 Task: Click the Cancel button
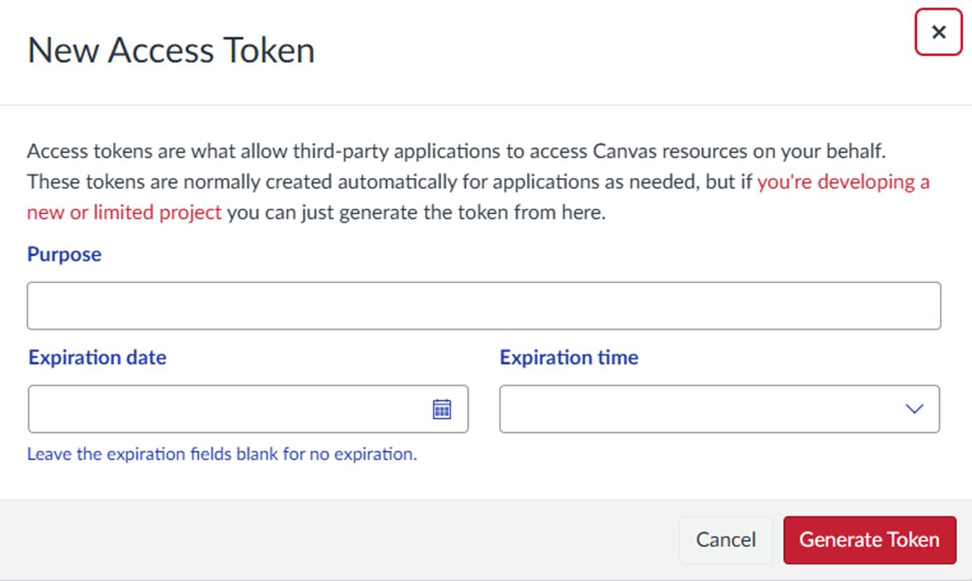(725, 540)
